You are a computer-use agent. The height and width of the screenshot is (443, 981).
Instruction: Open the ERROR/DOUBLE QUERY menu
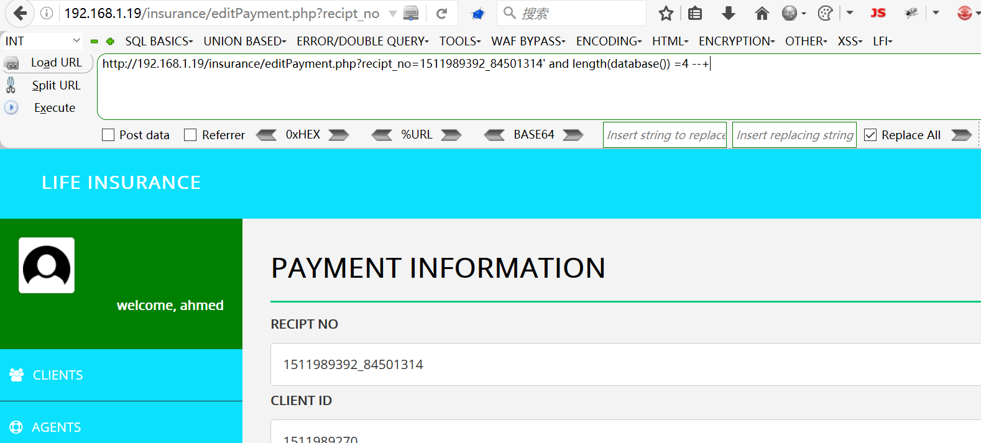[x=362, y=41]
